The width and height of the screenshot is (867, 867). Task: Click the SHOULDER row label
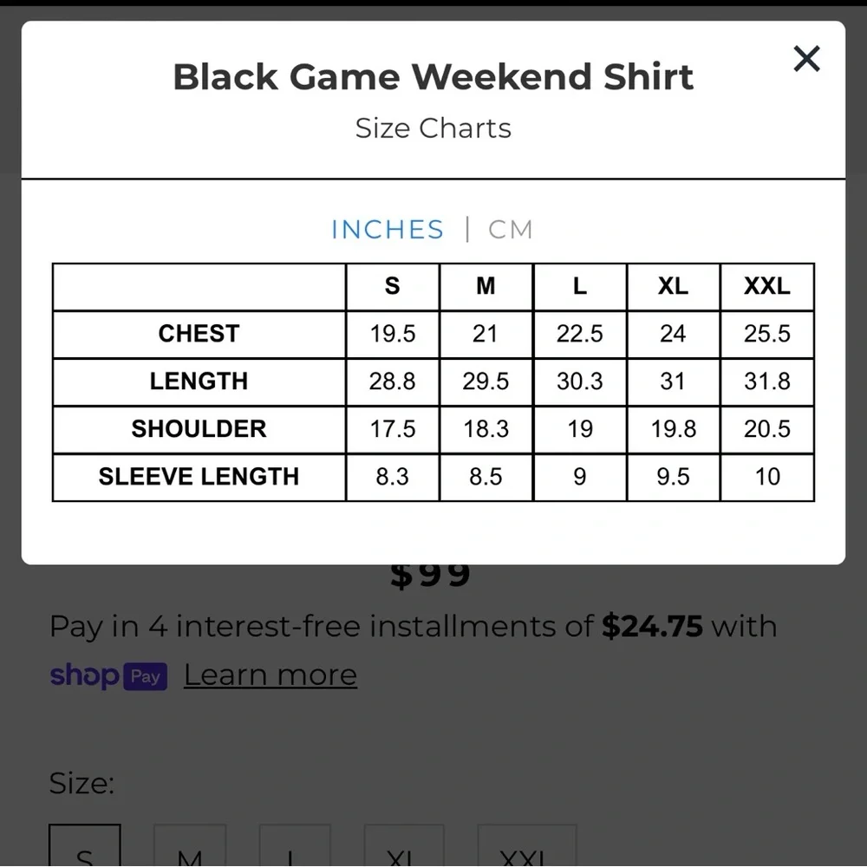(199, 429)
